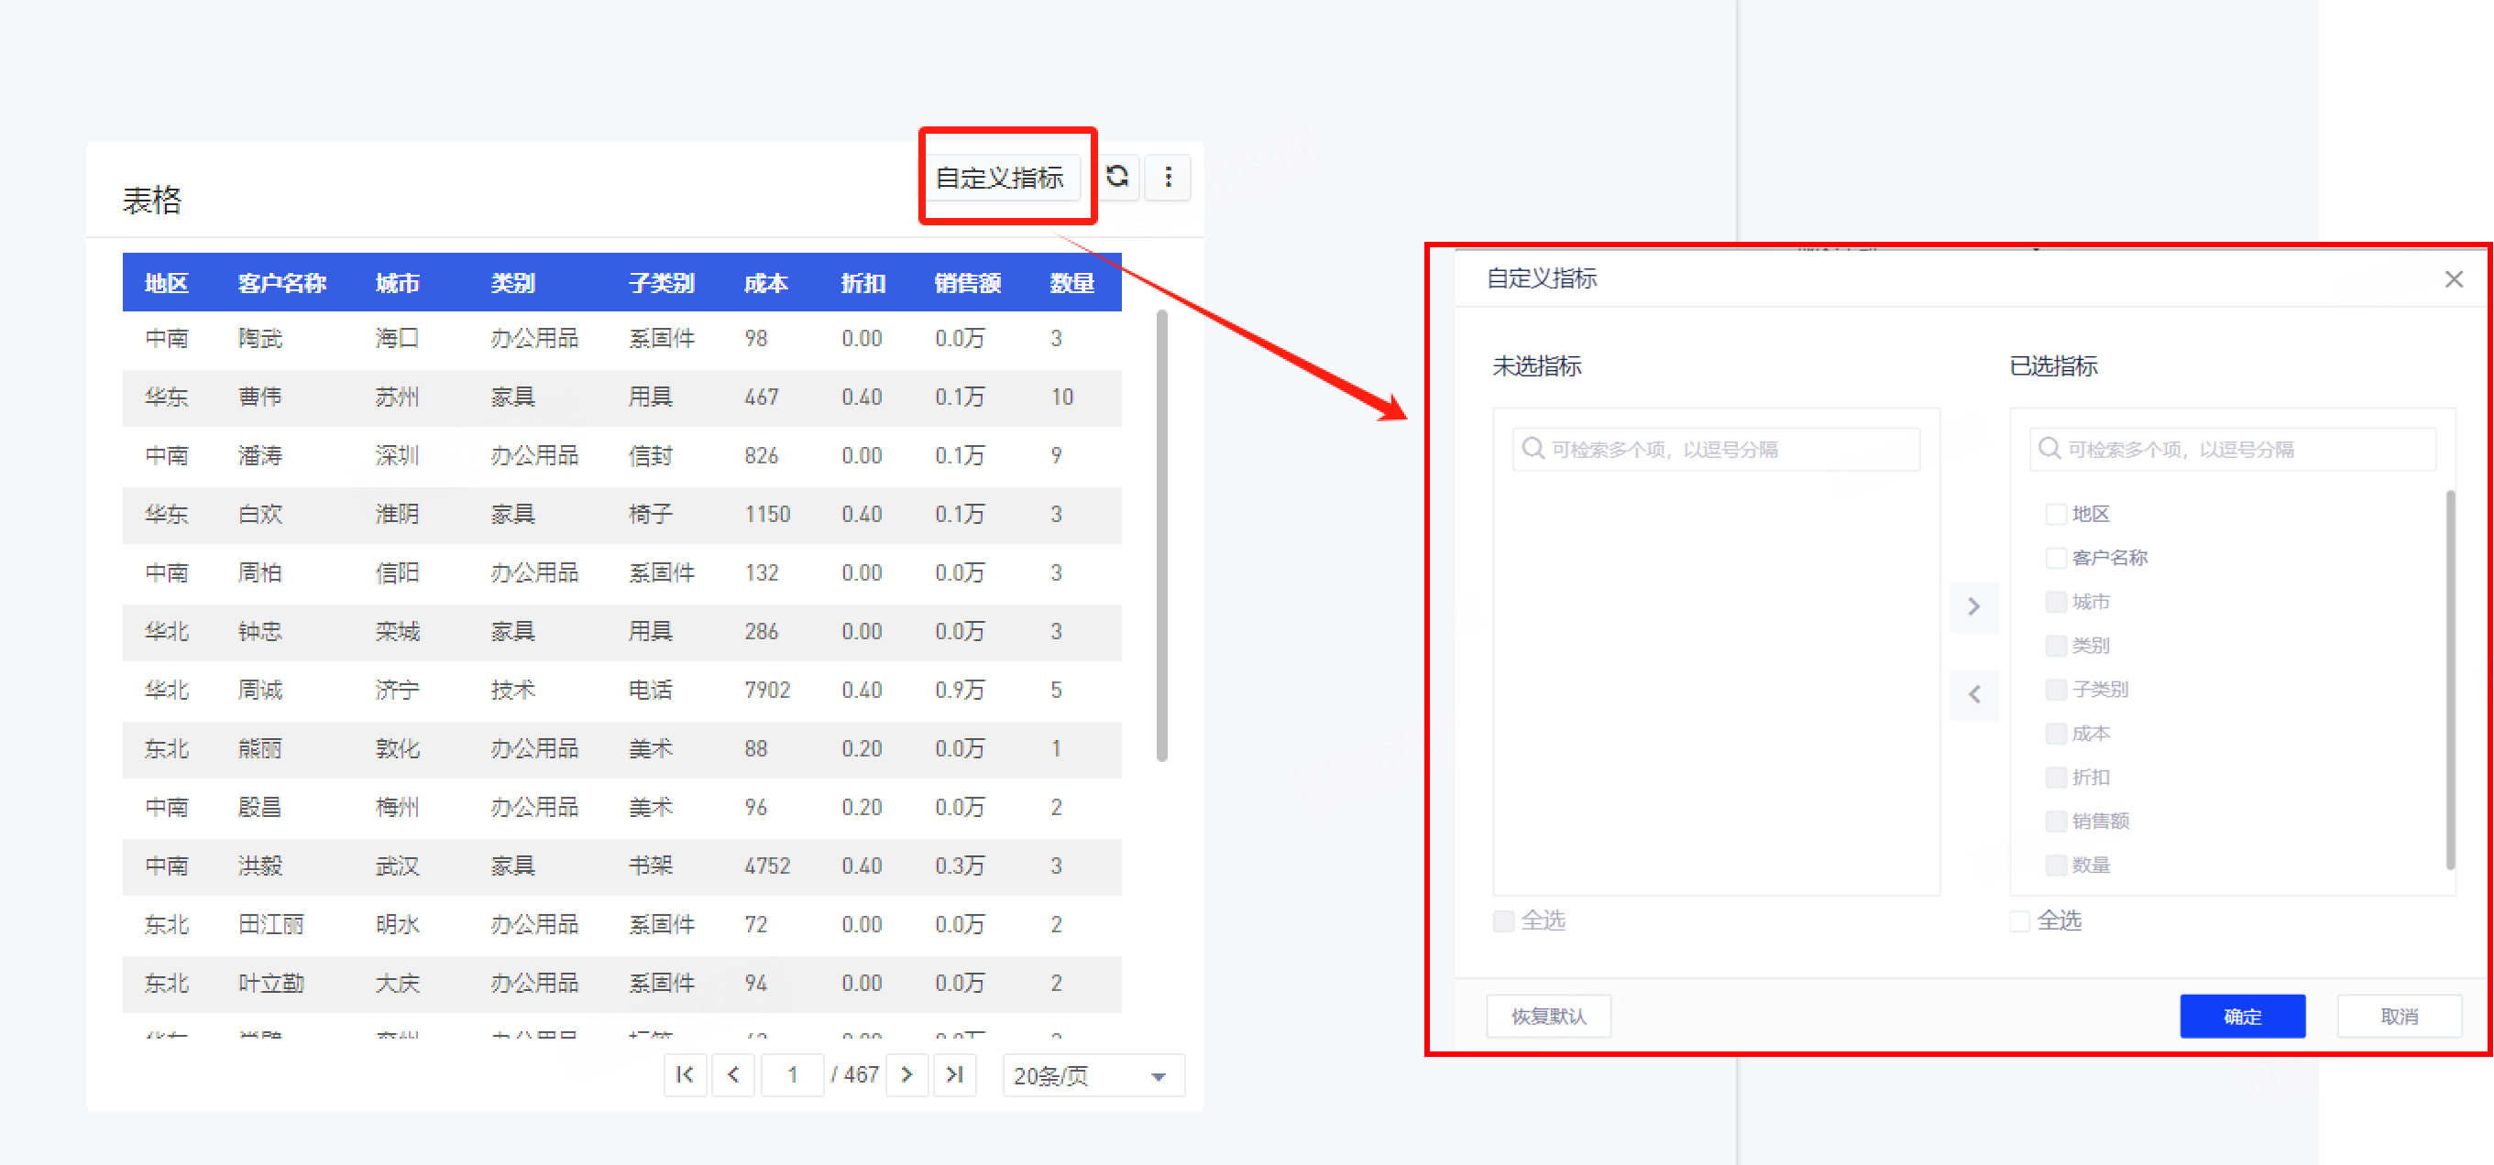Go to first page of table

point(685,1075)
